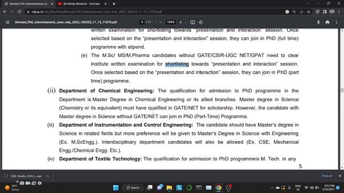Open the tab search dropdown
Screen dimensions: 344x193
[x=308, y=4]
